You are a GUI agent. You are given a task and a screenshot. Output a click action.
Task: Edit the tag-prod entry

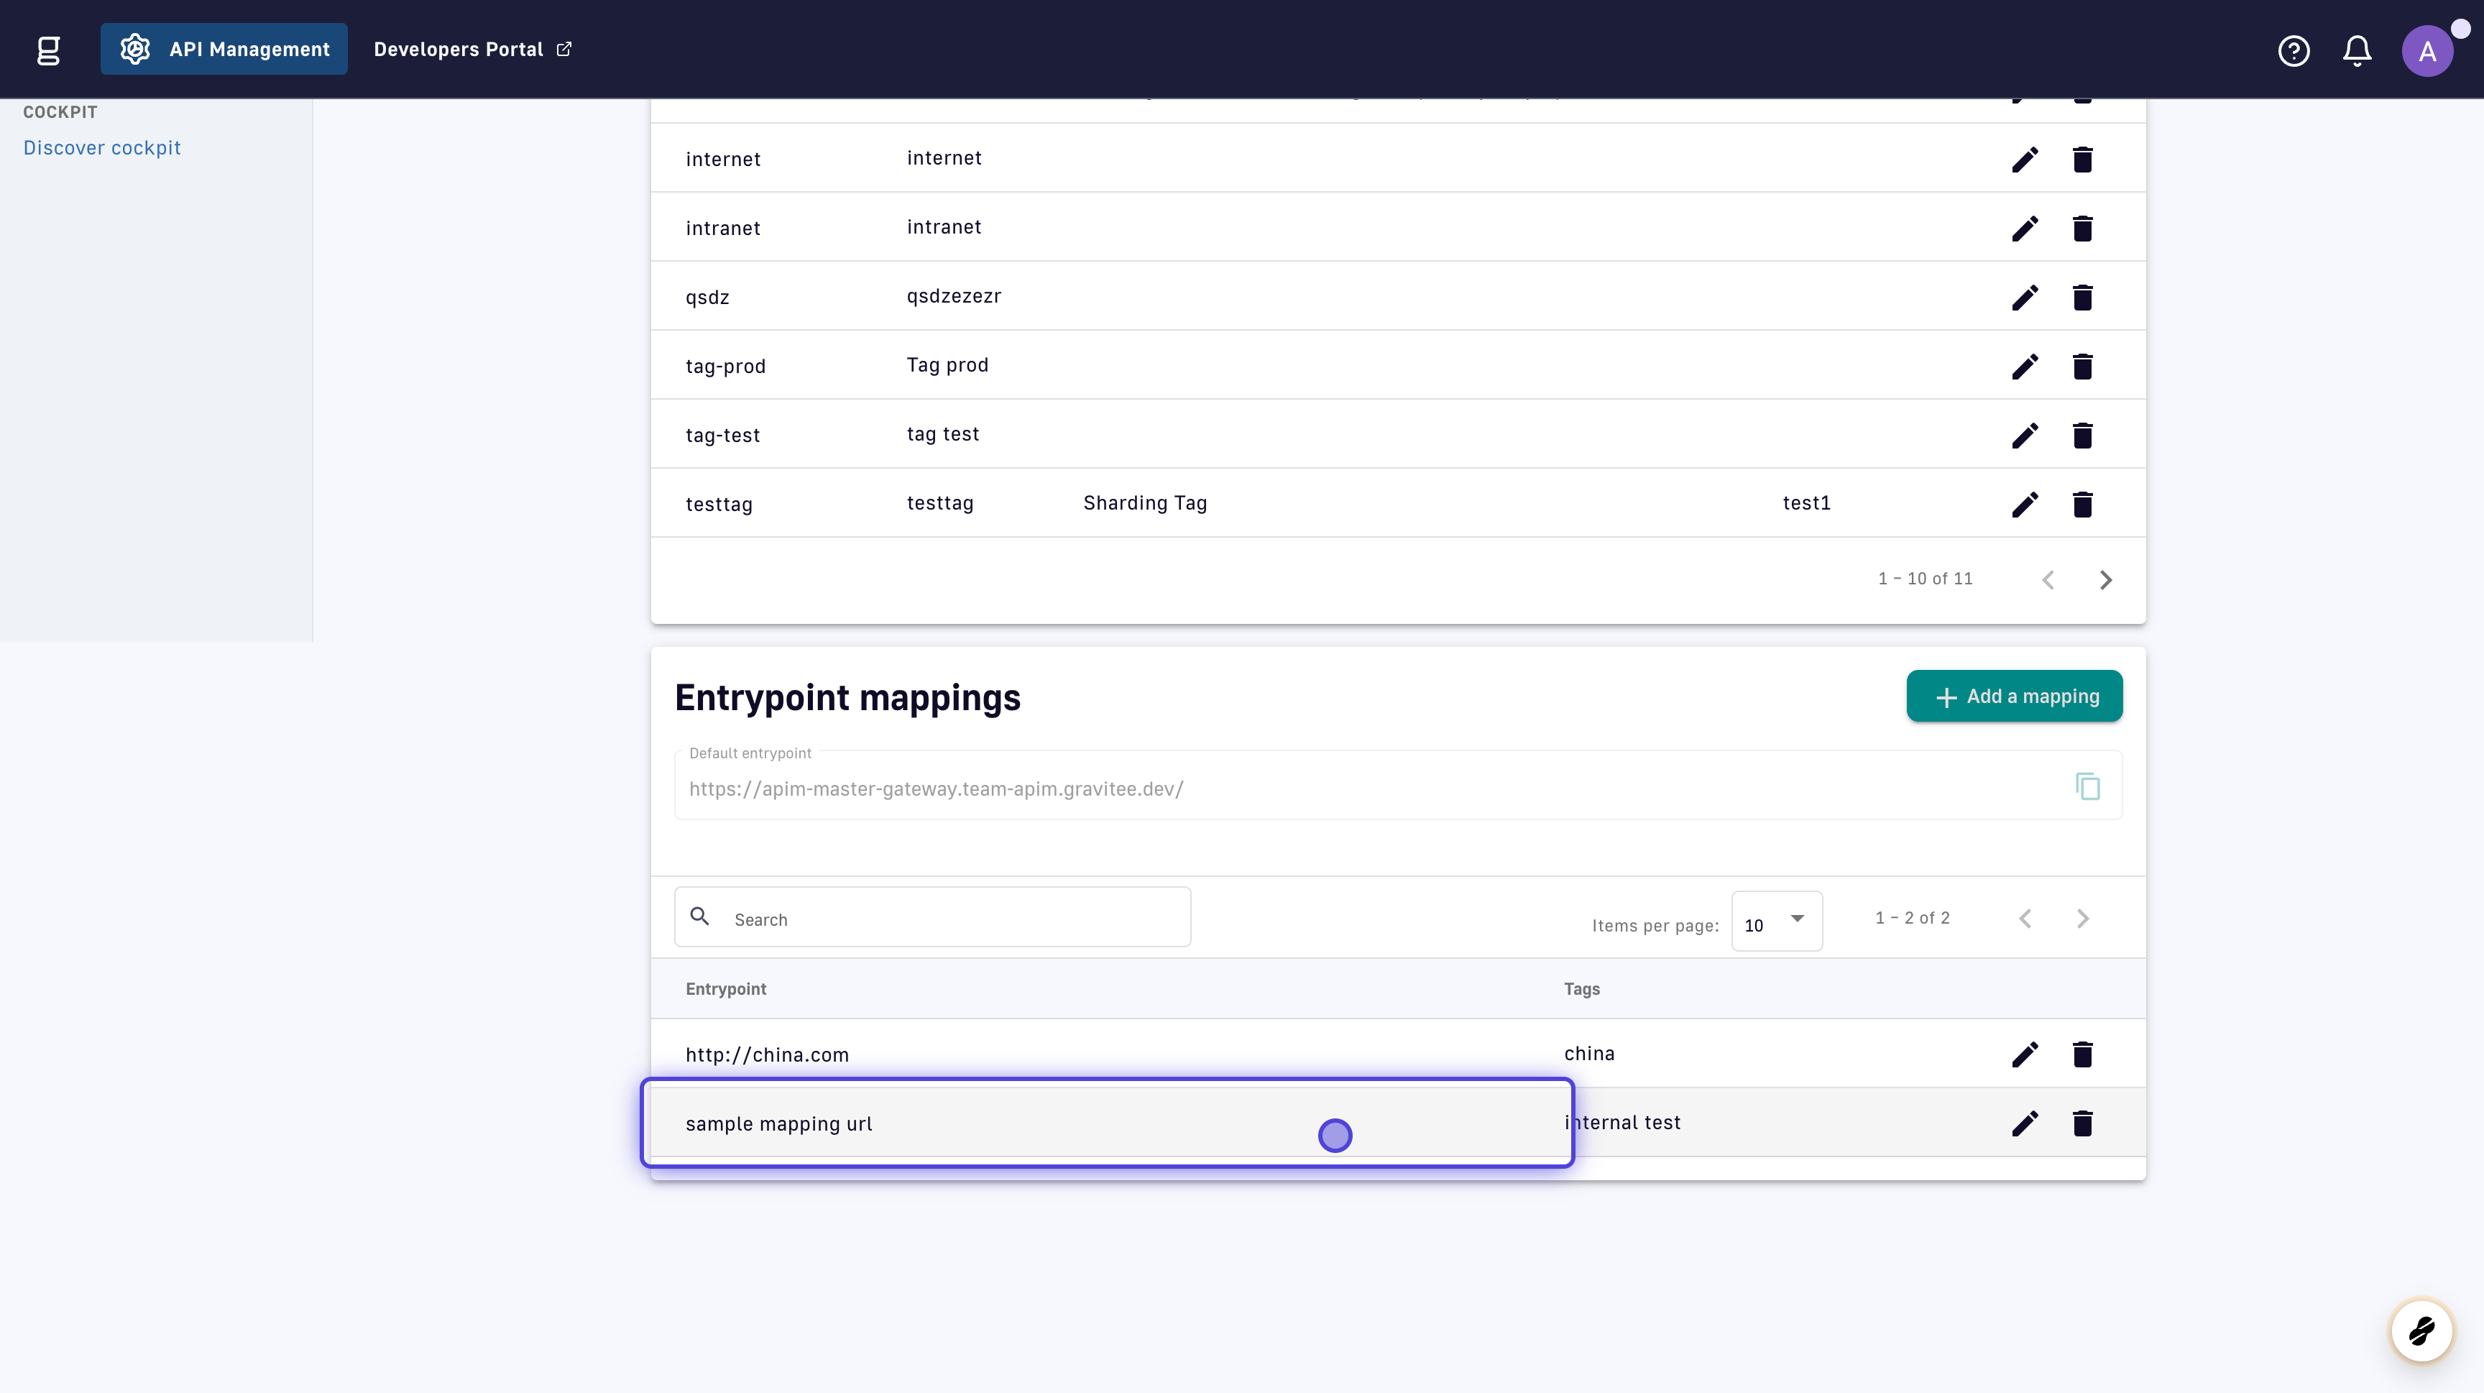tap(2024, 367)
